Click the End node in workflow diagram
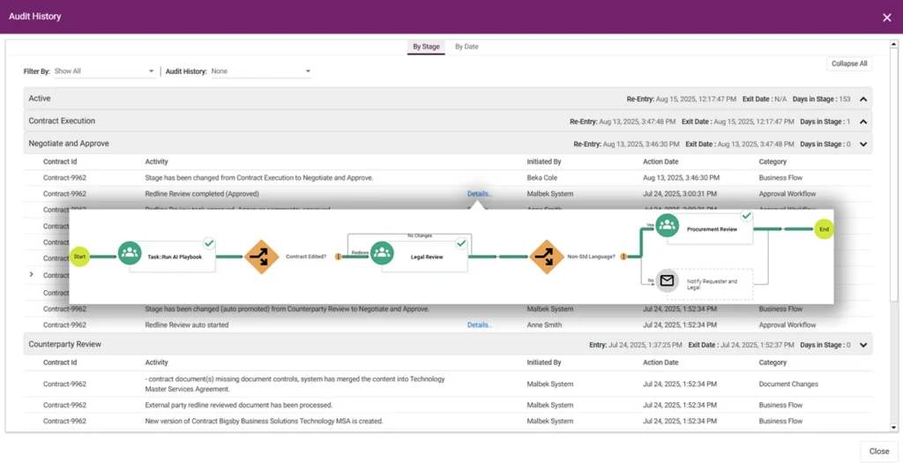The image size is (903, 463). pyautogui.click(x=825, y=229)
